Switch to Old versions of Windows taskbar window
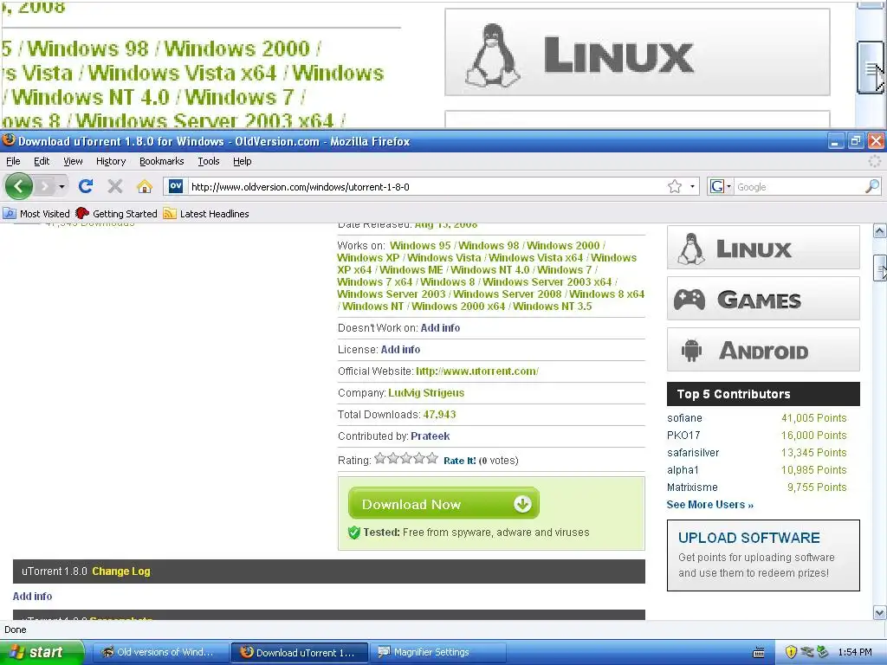The width and height of the screenshot is (887, 665). pos(159,652)
